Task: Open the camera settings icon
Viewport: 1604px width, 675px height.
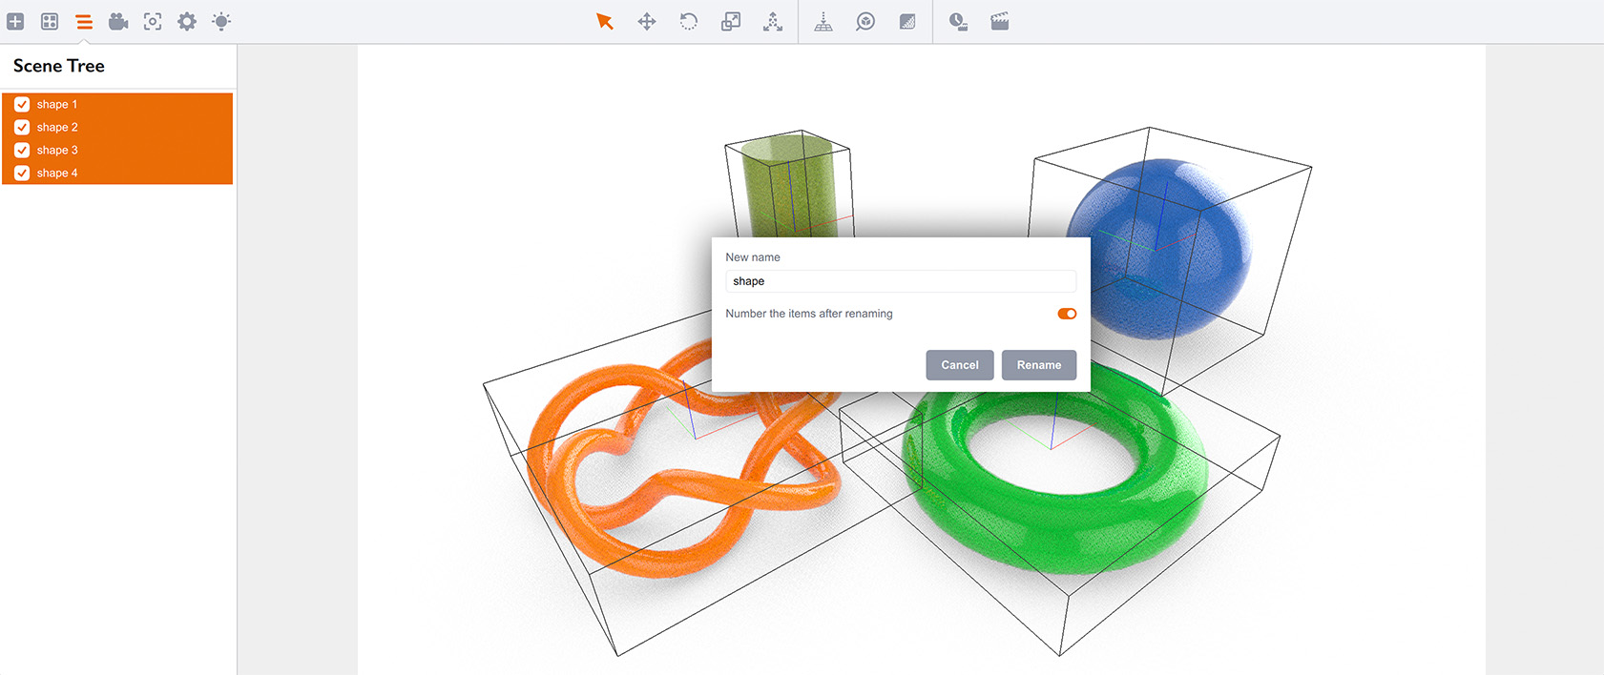Action: pyautogui.click(x=118, y=21)
